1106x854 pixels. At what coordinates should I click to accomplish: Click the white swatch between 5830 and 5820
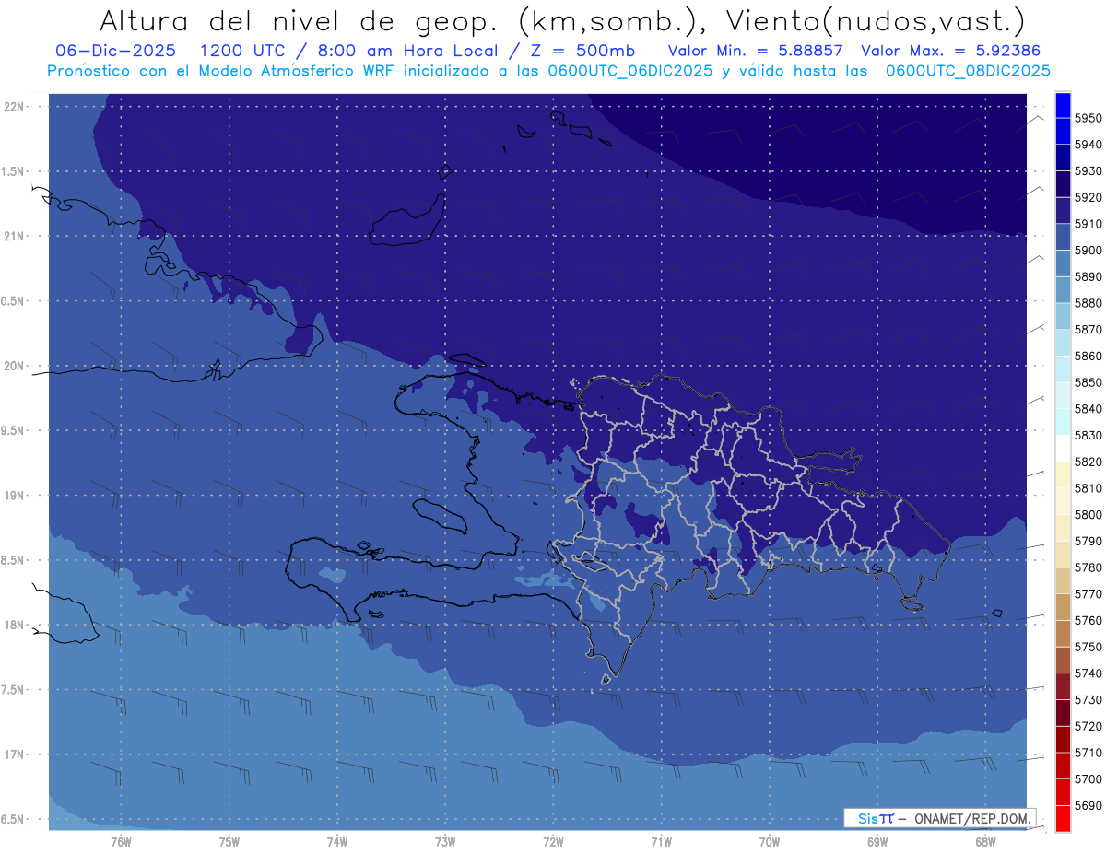pos(1063,449)
